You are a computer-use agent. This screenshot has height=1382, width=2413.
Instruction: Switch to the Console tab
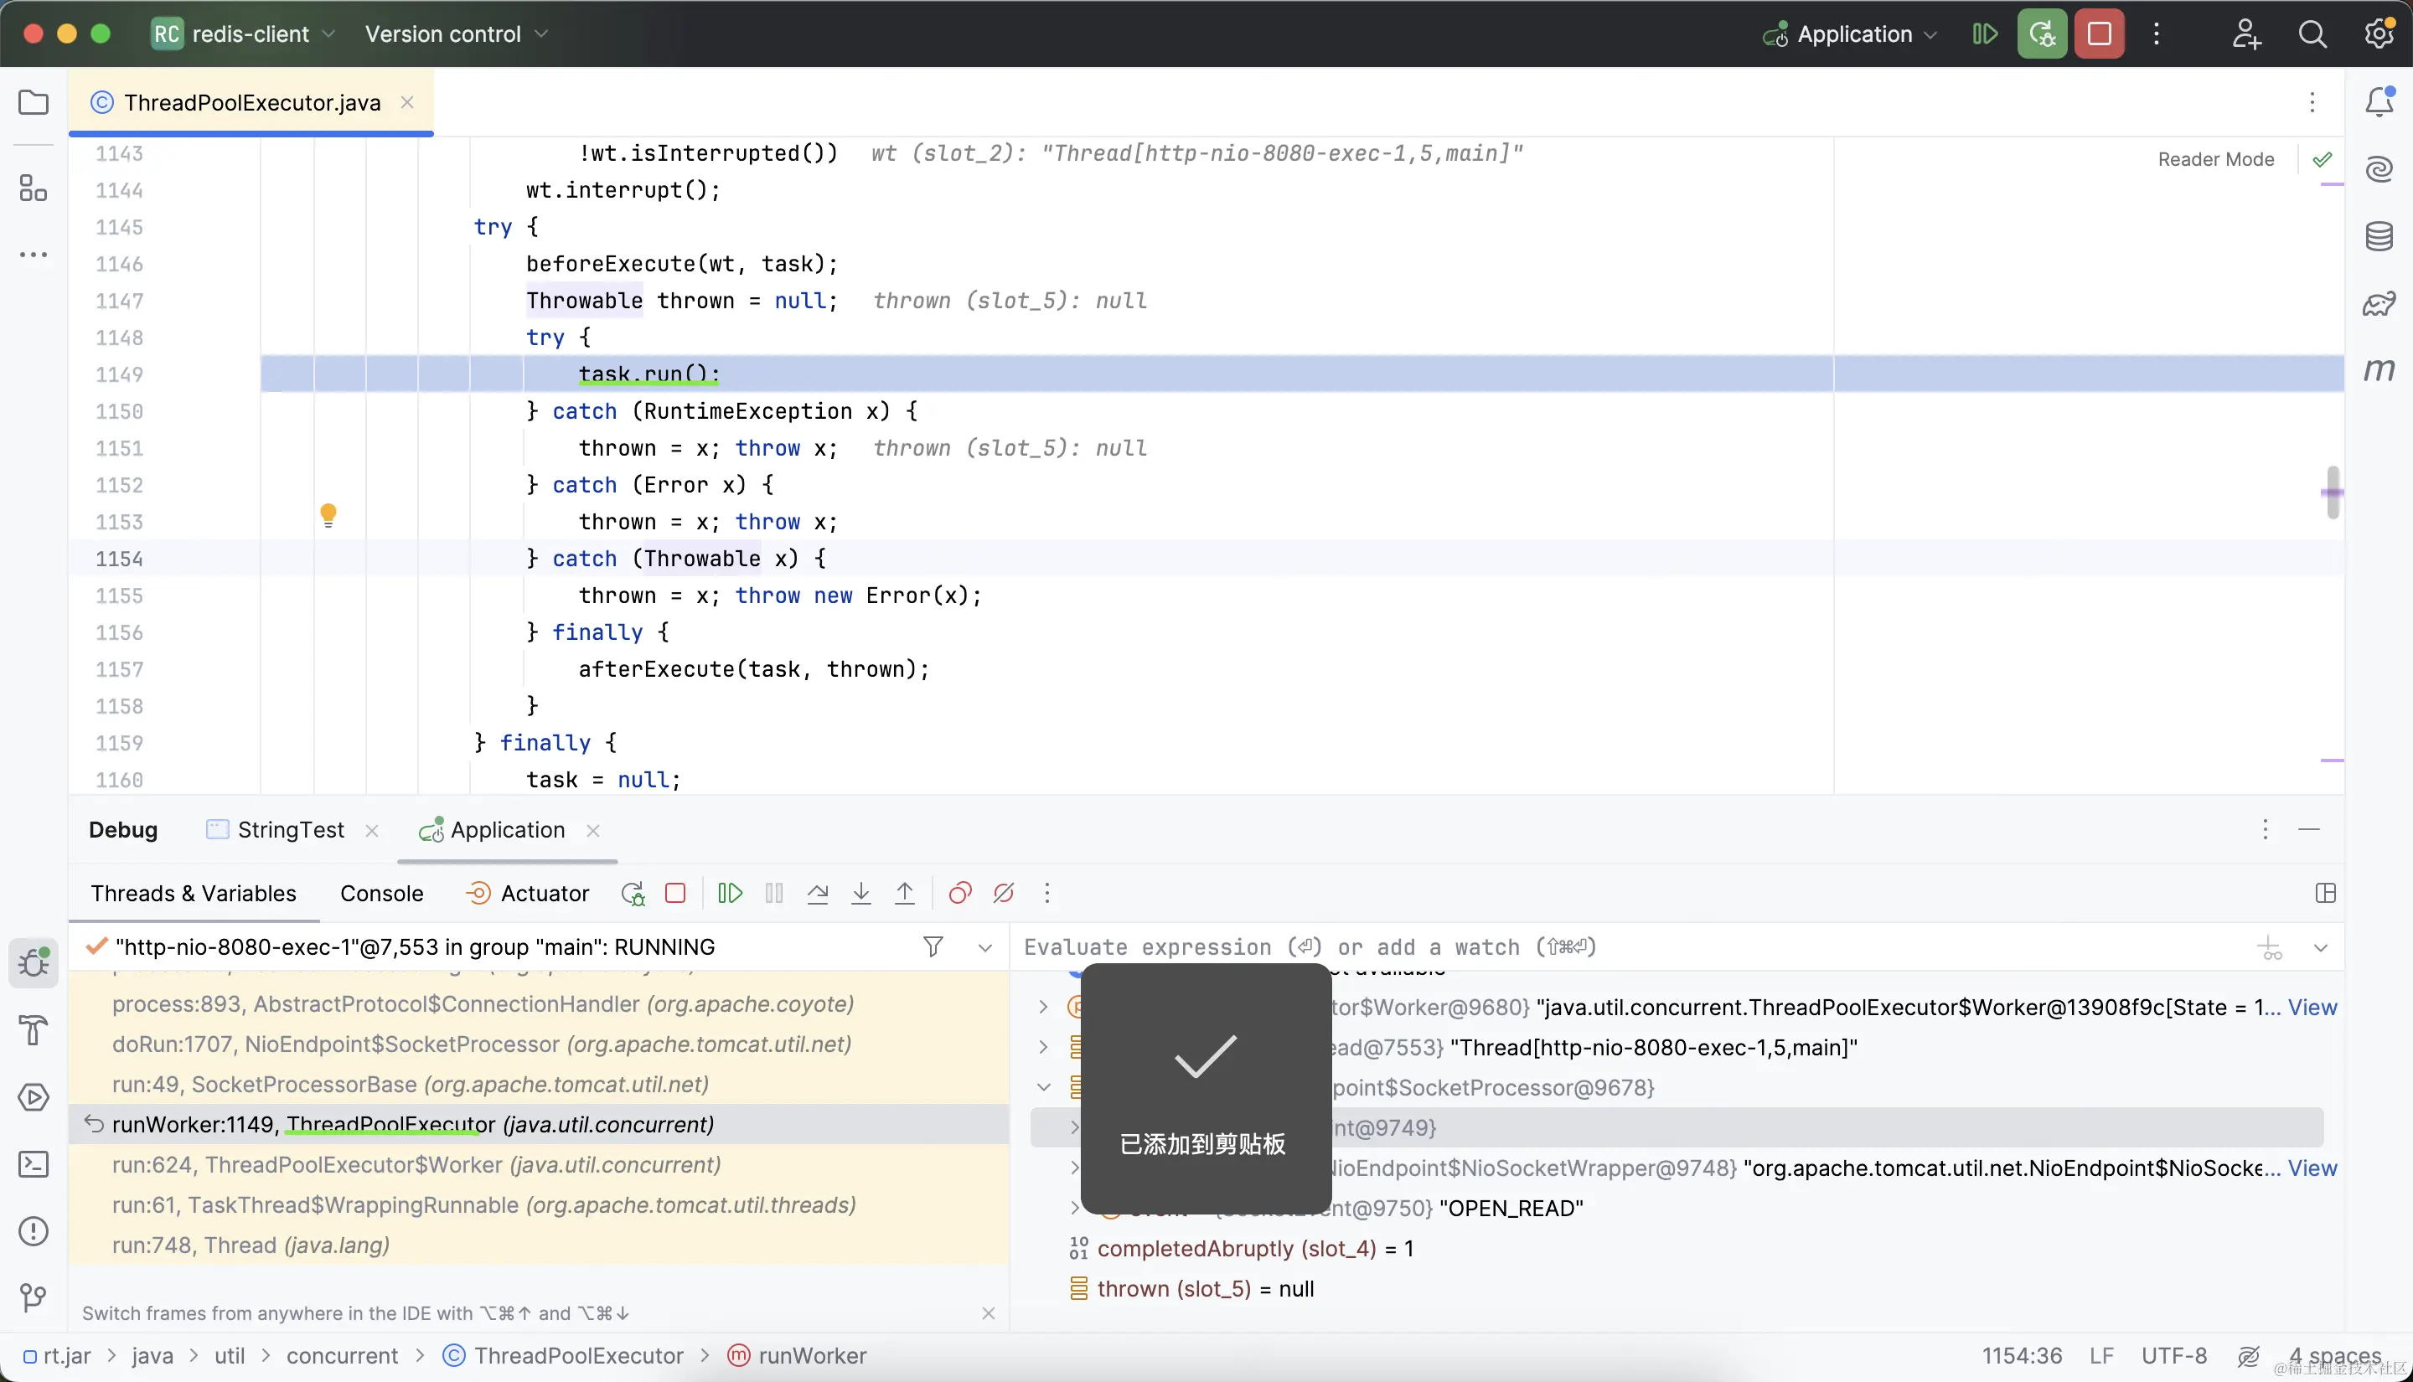(x=381, y=893)
